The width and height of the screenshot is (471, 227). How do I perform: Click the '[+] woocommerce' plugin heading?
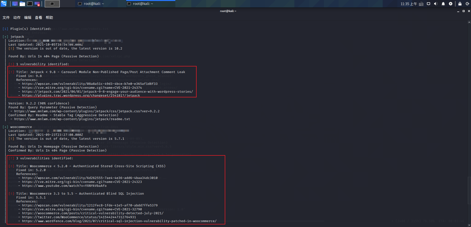point(17,127)
